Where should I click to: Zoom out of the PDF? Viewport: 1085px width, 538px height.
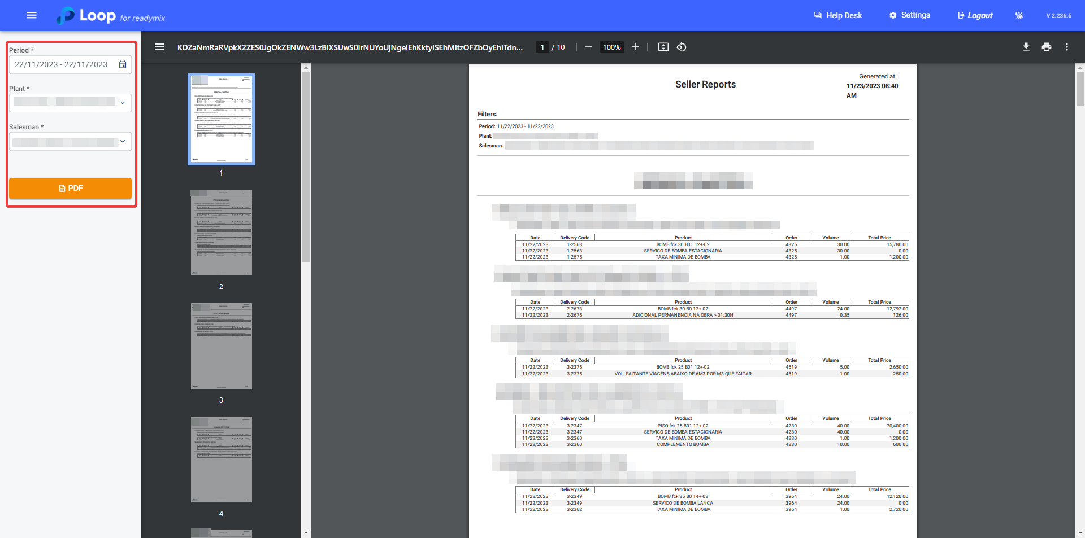click(588, 47)
